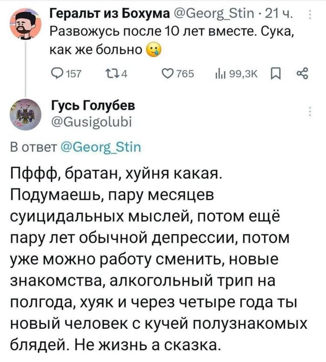
Task: Open more options on Гусь Голубев's reply
Action: (310, 111)
